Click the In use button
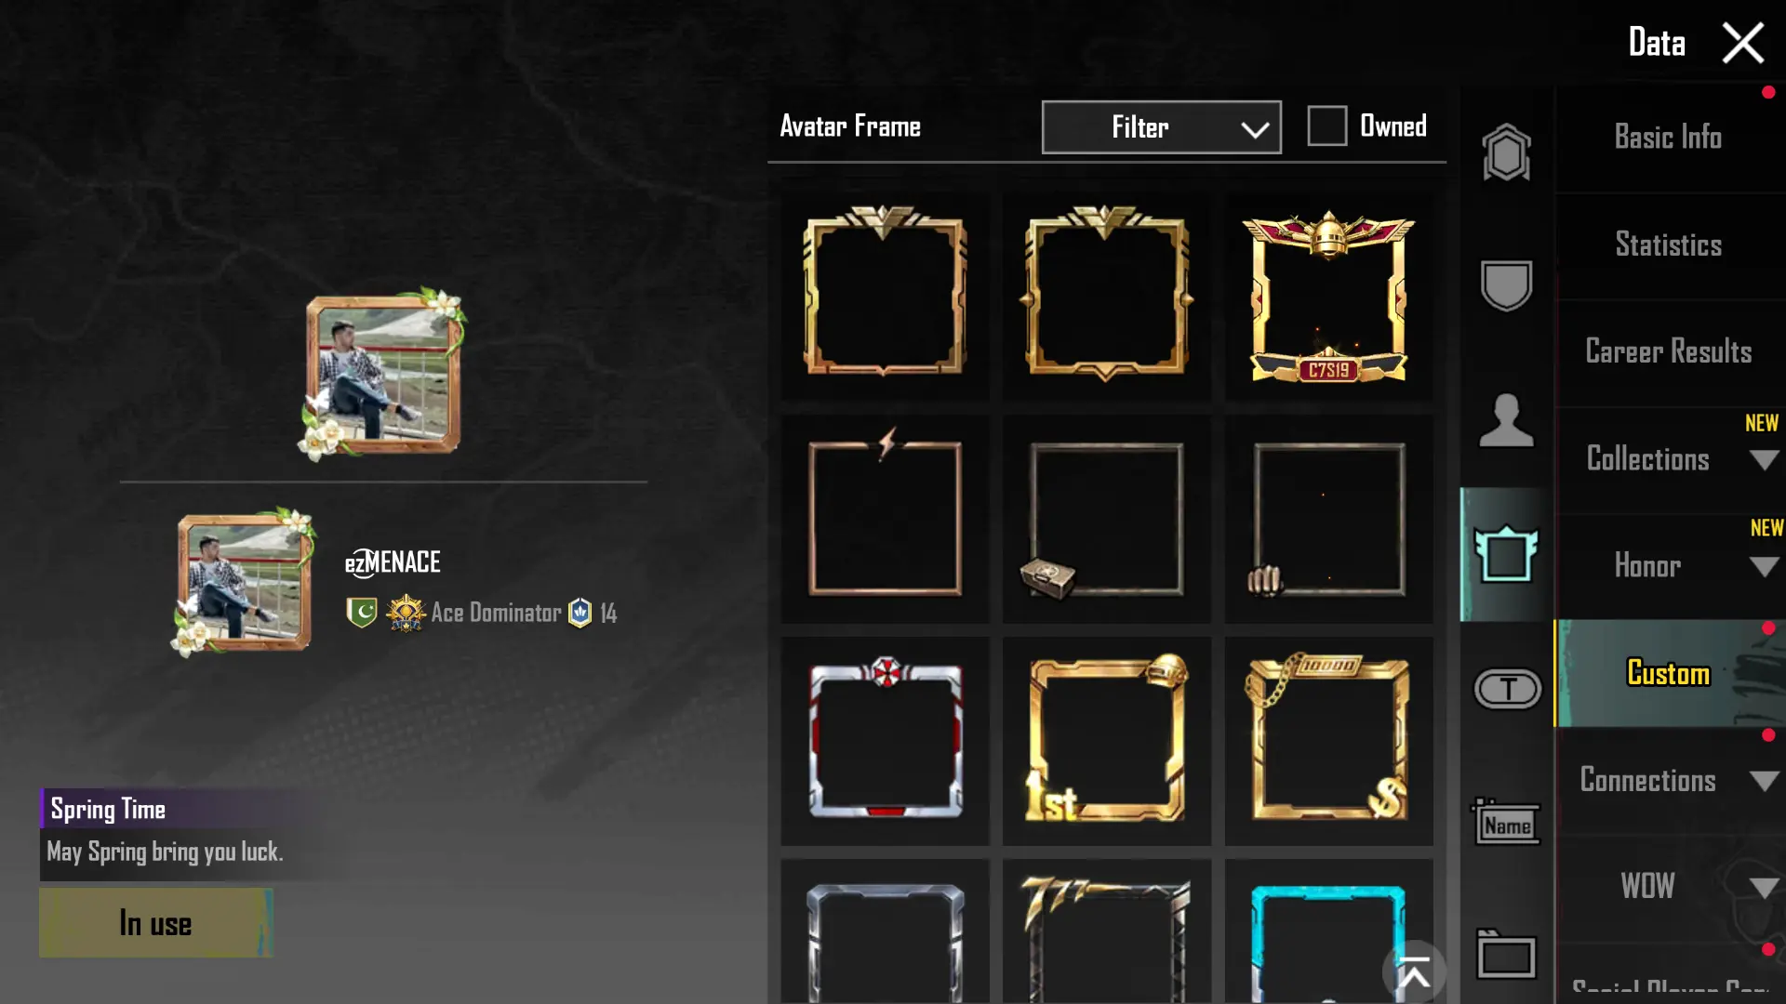1786x1004 pixels. tap(156, 923)
